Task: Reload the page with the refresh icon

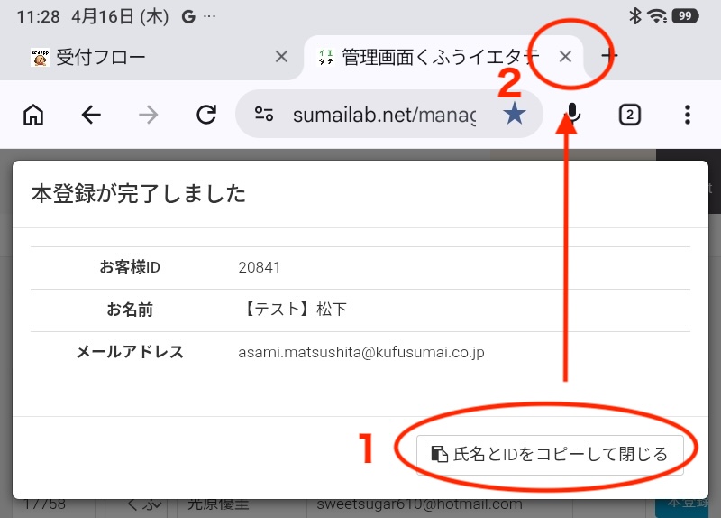Action: click(x=206, y=115)
